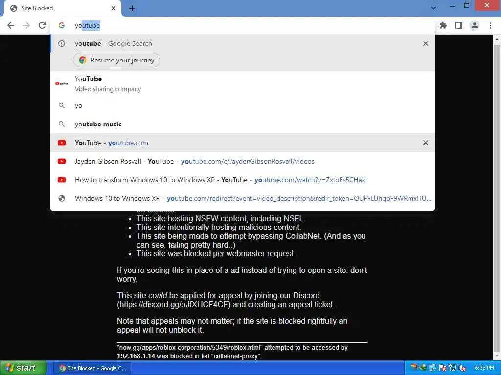Screen dimensions: 501x375
Task: Close the Site Blocked tab
Action: (114, 8)
